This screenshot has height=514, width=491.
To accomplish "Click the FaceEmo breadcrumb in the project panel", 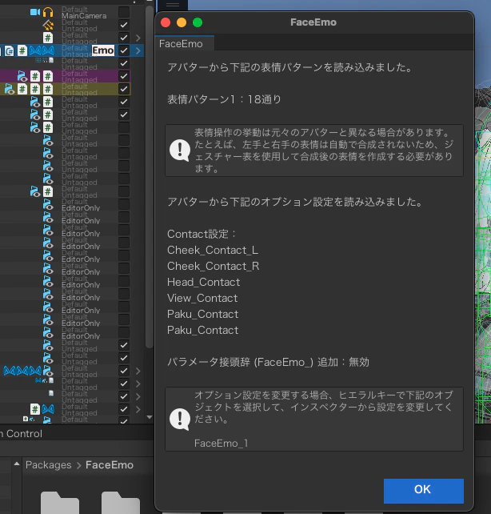I will (x=110, y=465).
